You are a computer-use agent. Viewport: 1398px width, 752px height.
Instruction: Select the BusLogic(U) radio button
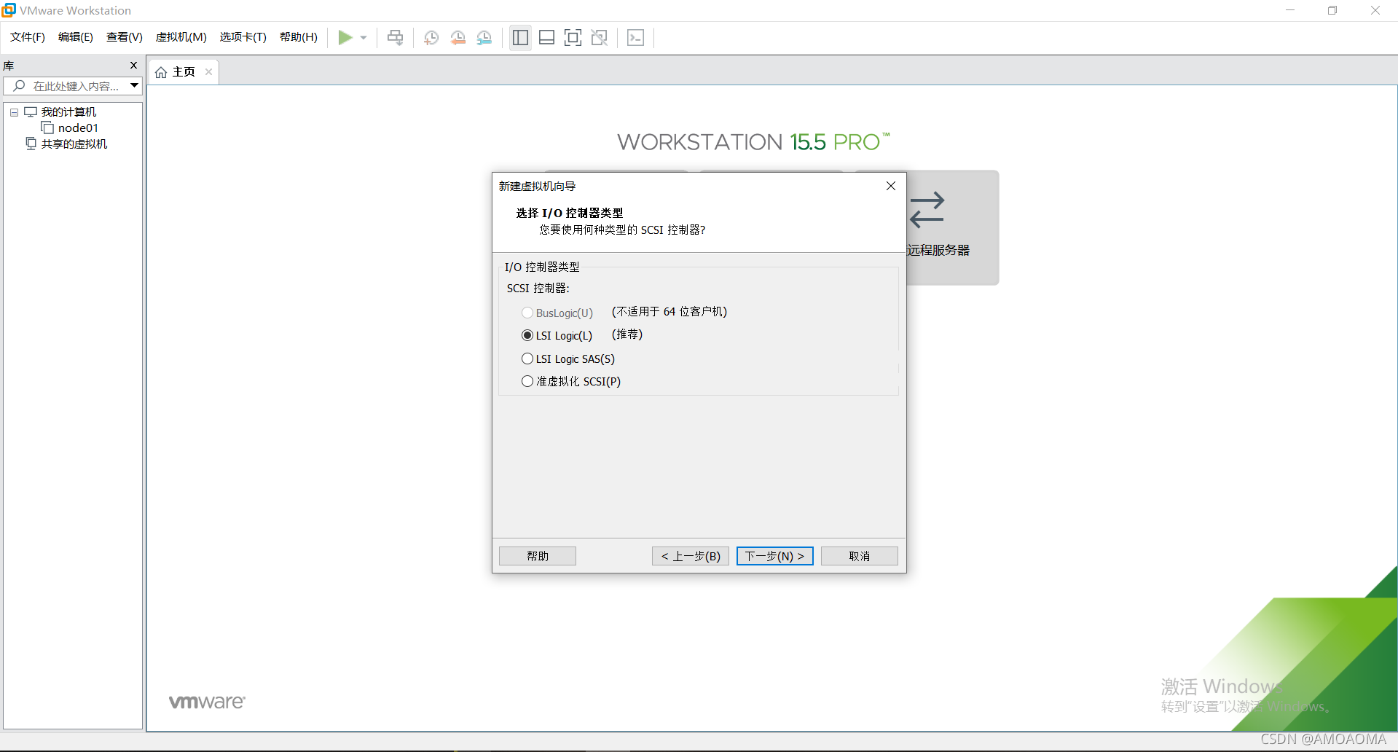tap(527, 313)
